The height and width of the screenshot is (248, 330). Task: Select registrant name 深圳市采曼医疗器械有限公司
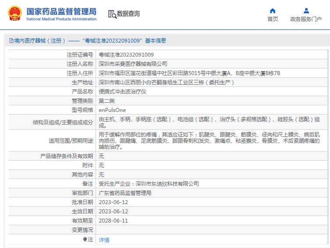click(133, 64)
